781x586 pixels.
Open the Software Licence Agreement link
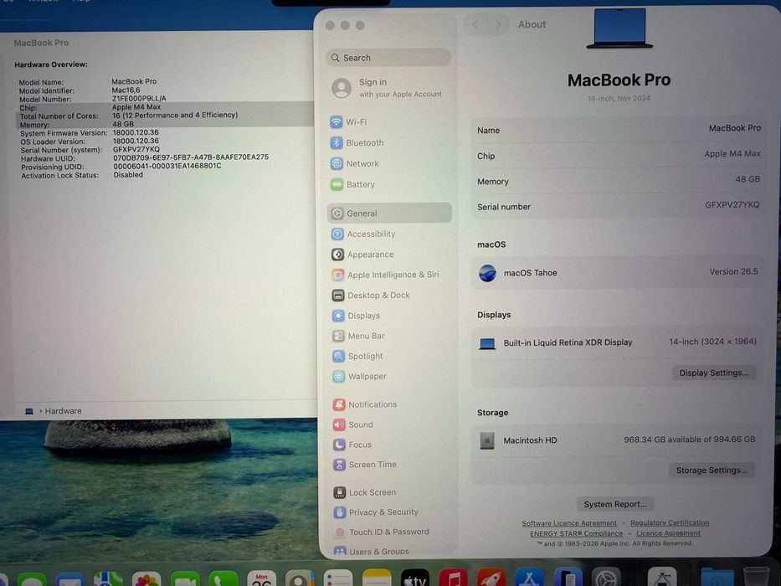point(569,523)
